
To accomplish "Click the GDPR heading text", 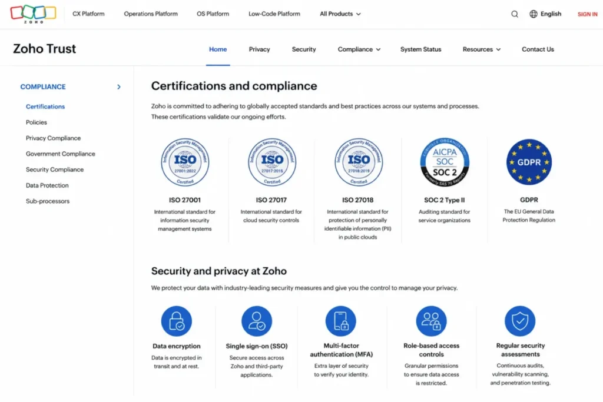I will pos(529,200).
